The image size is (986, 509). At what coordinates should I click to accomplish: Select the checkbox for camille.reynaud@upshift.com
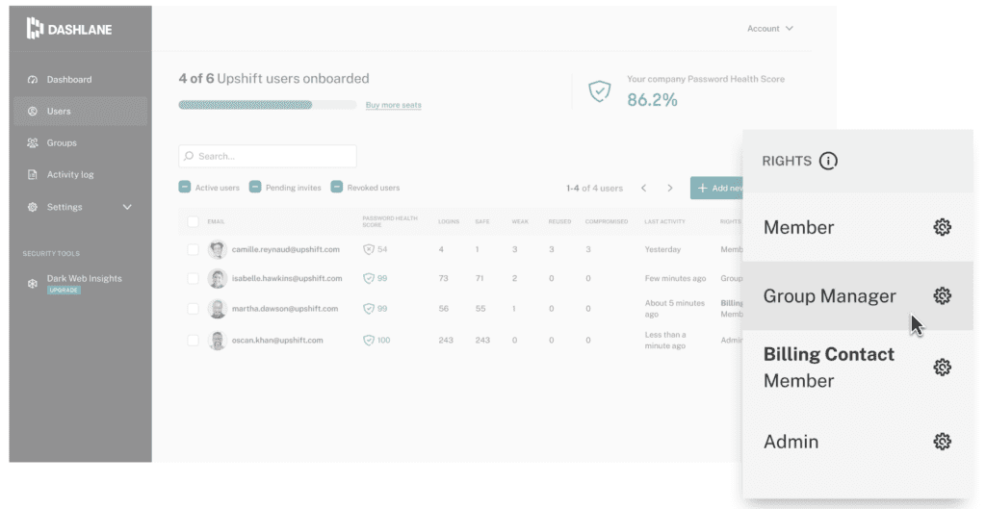tap(194, 250)
